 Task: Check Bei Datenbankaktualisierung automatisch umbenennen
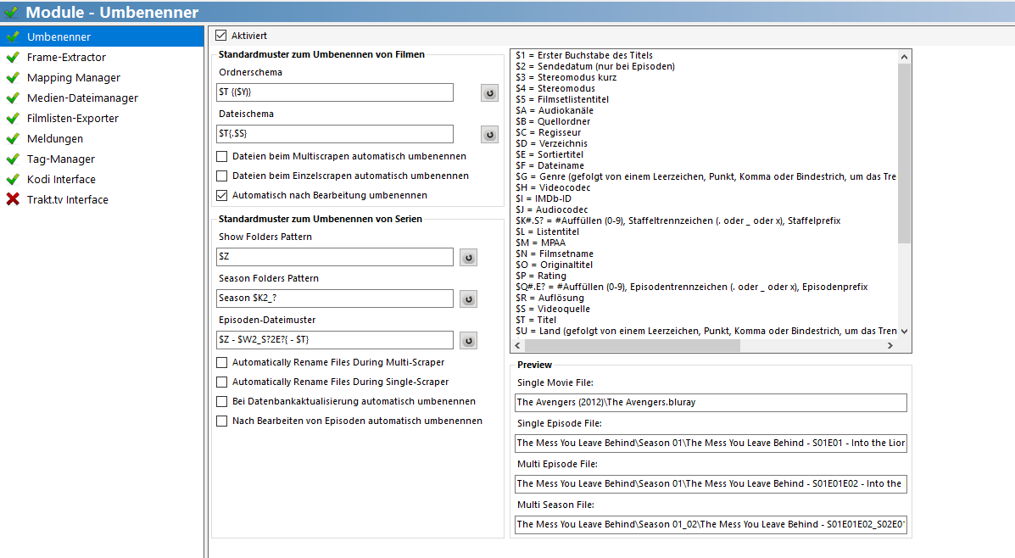click(x=221, y=401)
